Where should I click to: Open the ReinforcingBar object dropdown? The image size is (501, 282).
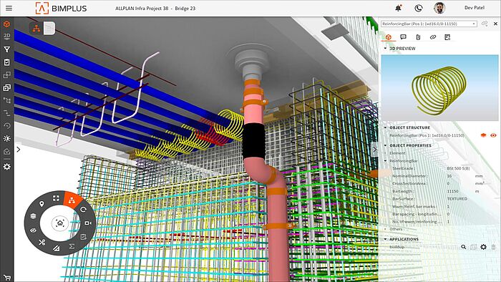(429, 24)
